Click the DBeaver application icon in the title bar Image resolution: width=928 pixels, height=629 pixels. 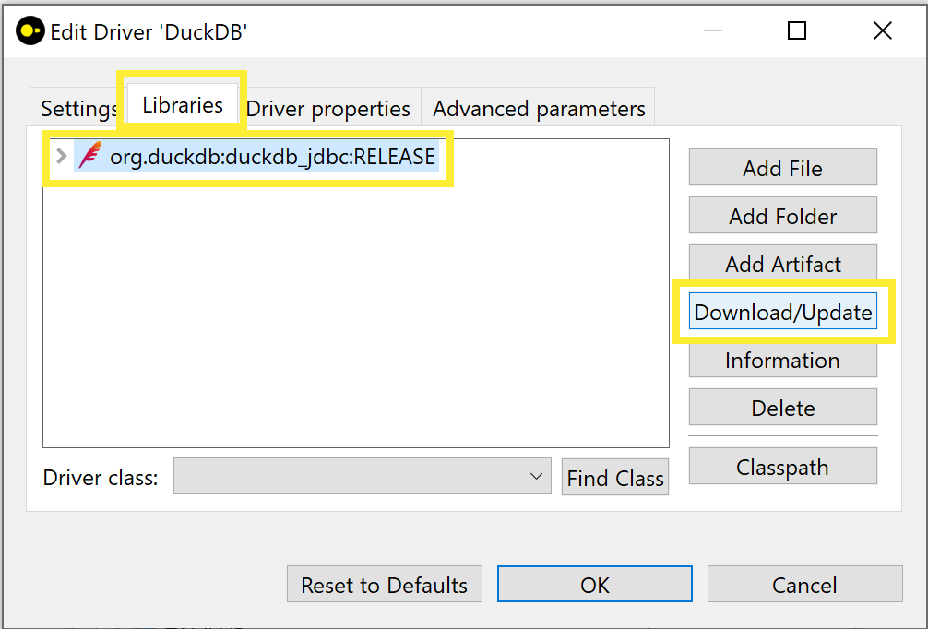pyautogui.click(x=28, y=30)
